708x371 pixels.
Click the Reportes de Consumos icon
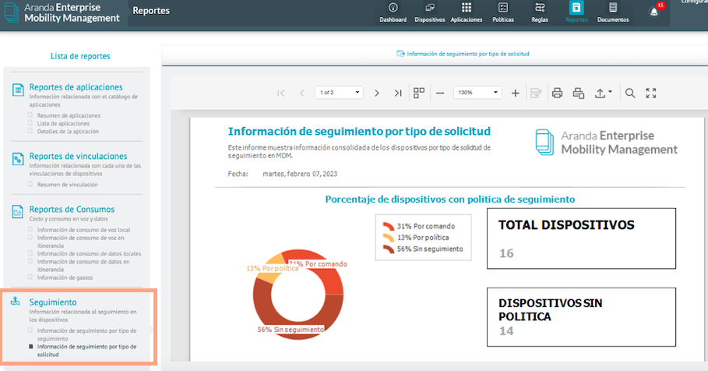(x=18, y=212)
